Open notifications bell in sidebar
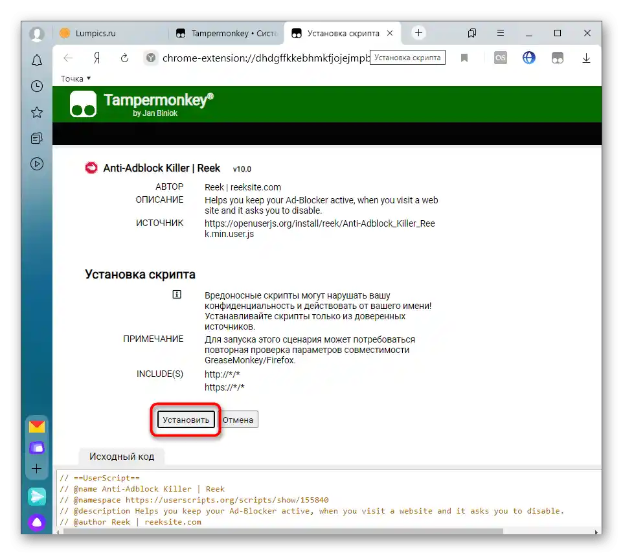The width and height of the screenshot is (623, 555). click(37, 60)
